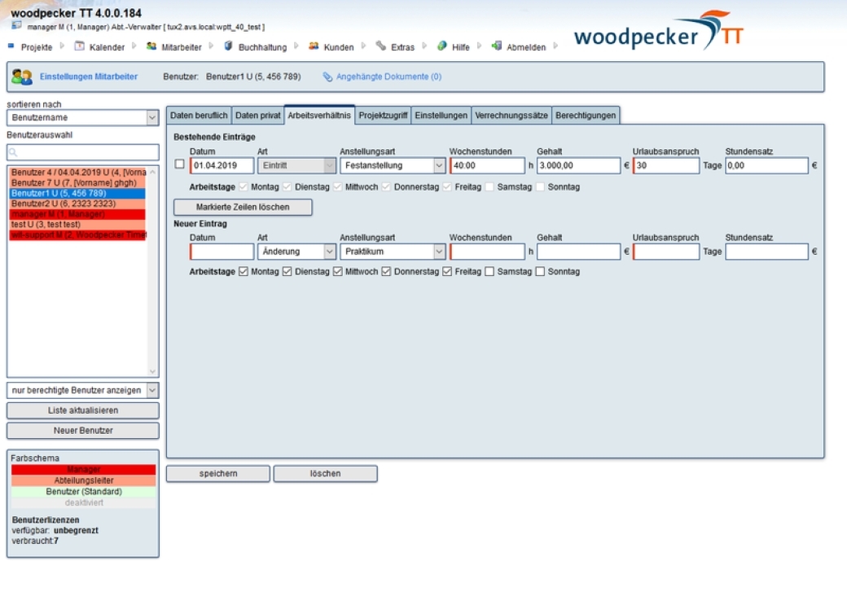
Task: Click the Extras wrench icon
Action: (x=381, y=46)
